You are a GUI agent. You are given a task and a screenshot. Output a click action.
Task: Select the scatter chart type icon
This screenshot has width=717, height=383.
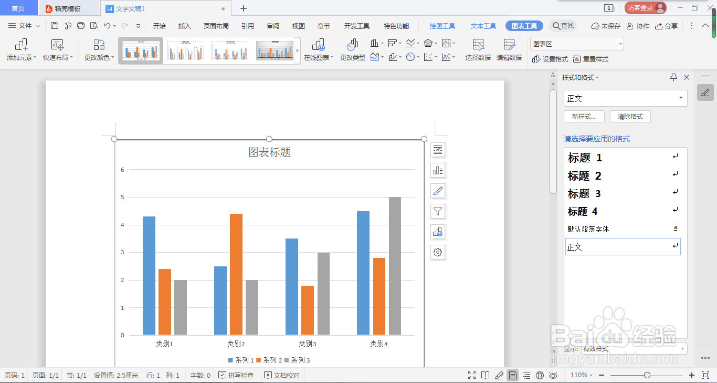(x=428, y=57)
